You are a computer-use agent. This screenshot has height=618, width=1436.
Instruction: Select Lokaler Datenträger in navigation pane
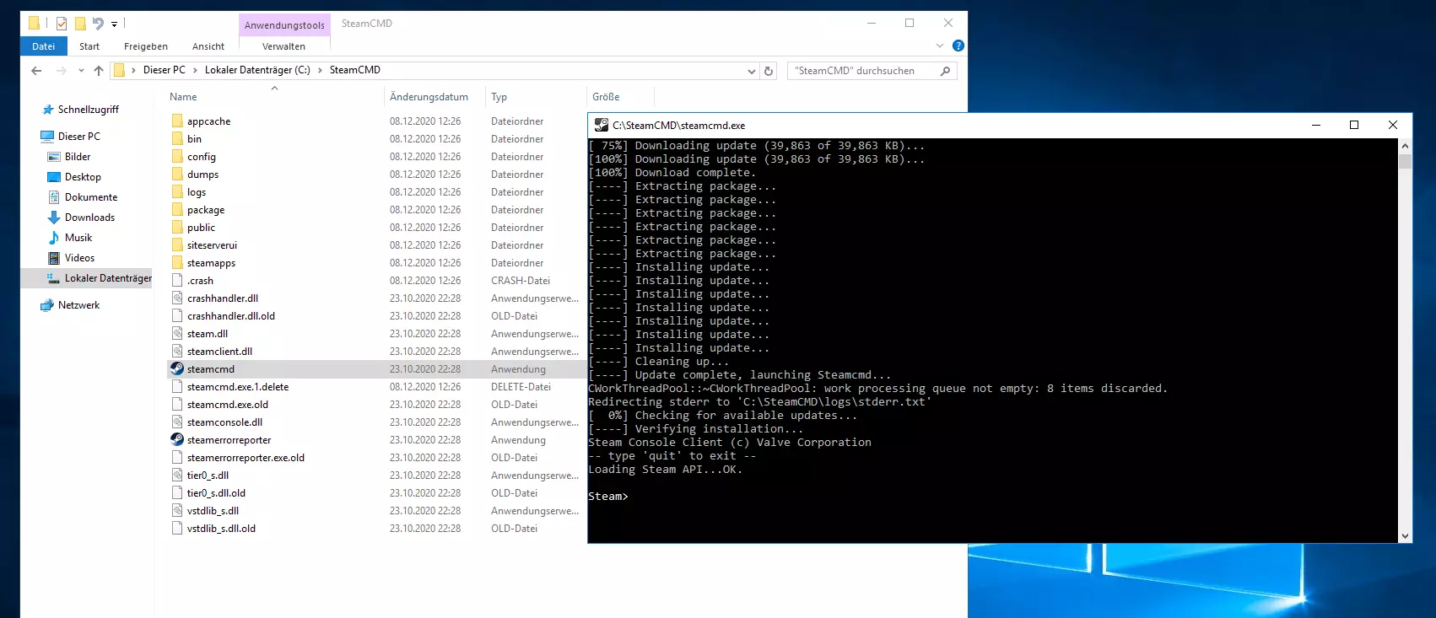pyautogui.click(x=108, y=277)
